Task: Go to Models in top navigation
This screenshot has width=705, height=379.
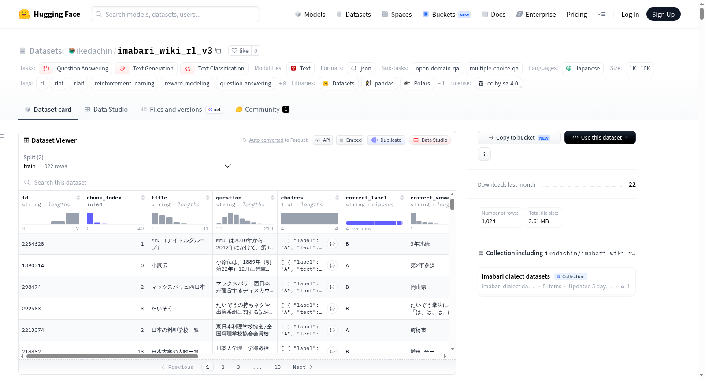Action: coord(310,14)
